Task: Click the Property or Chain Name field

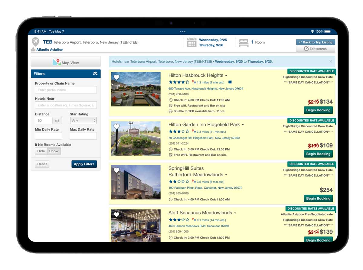Action: [66, 90]
